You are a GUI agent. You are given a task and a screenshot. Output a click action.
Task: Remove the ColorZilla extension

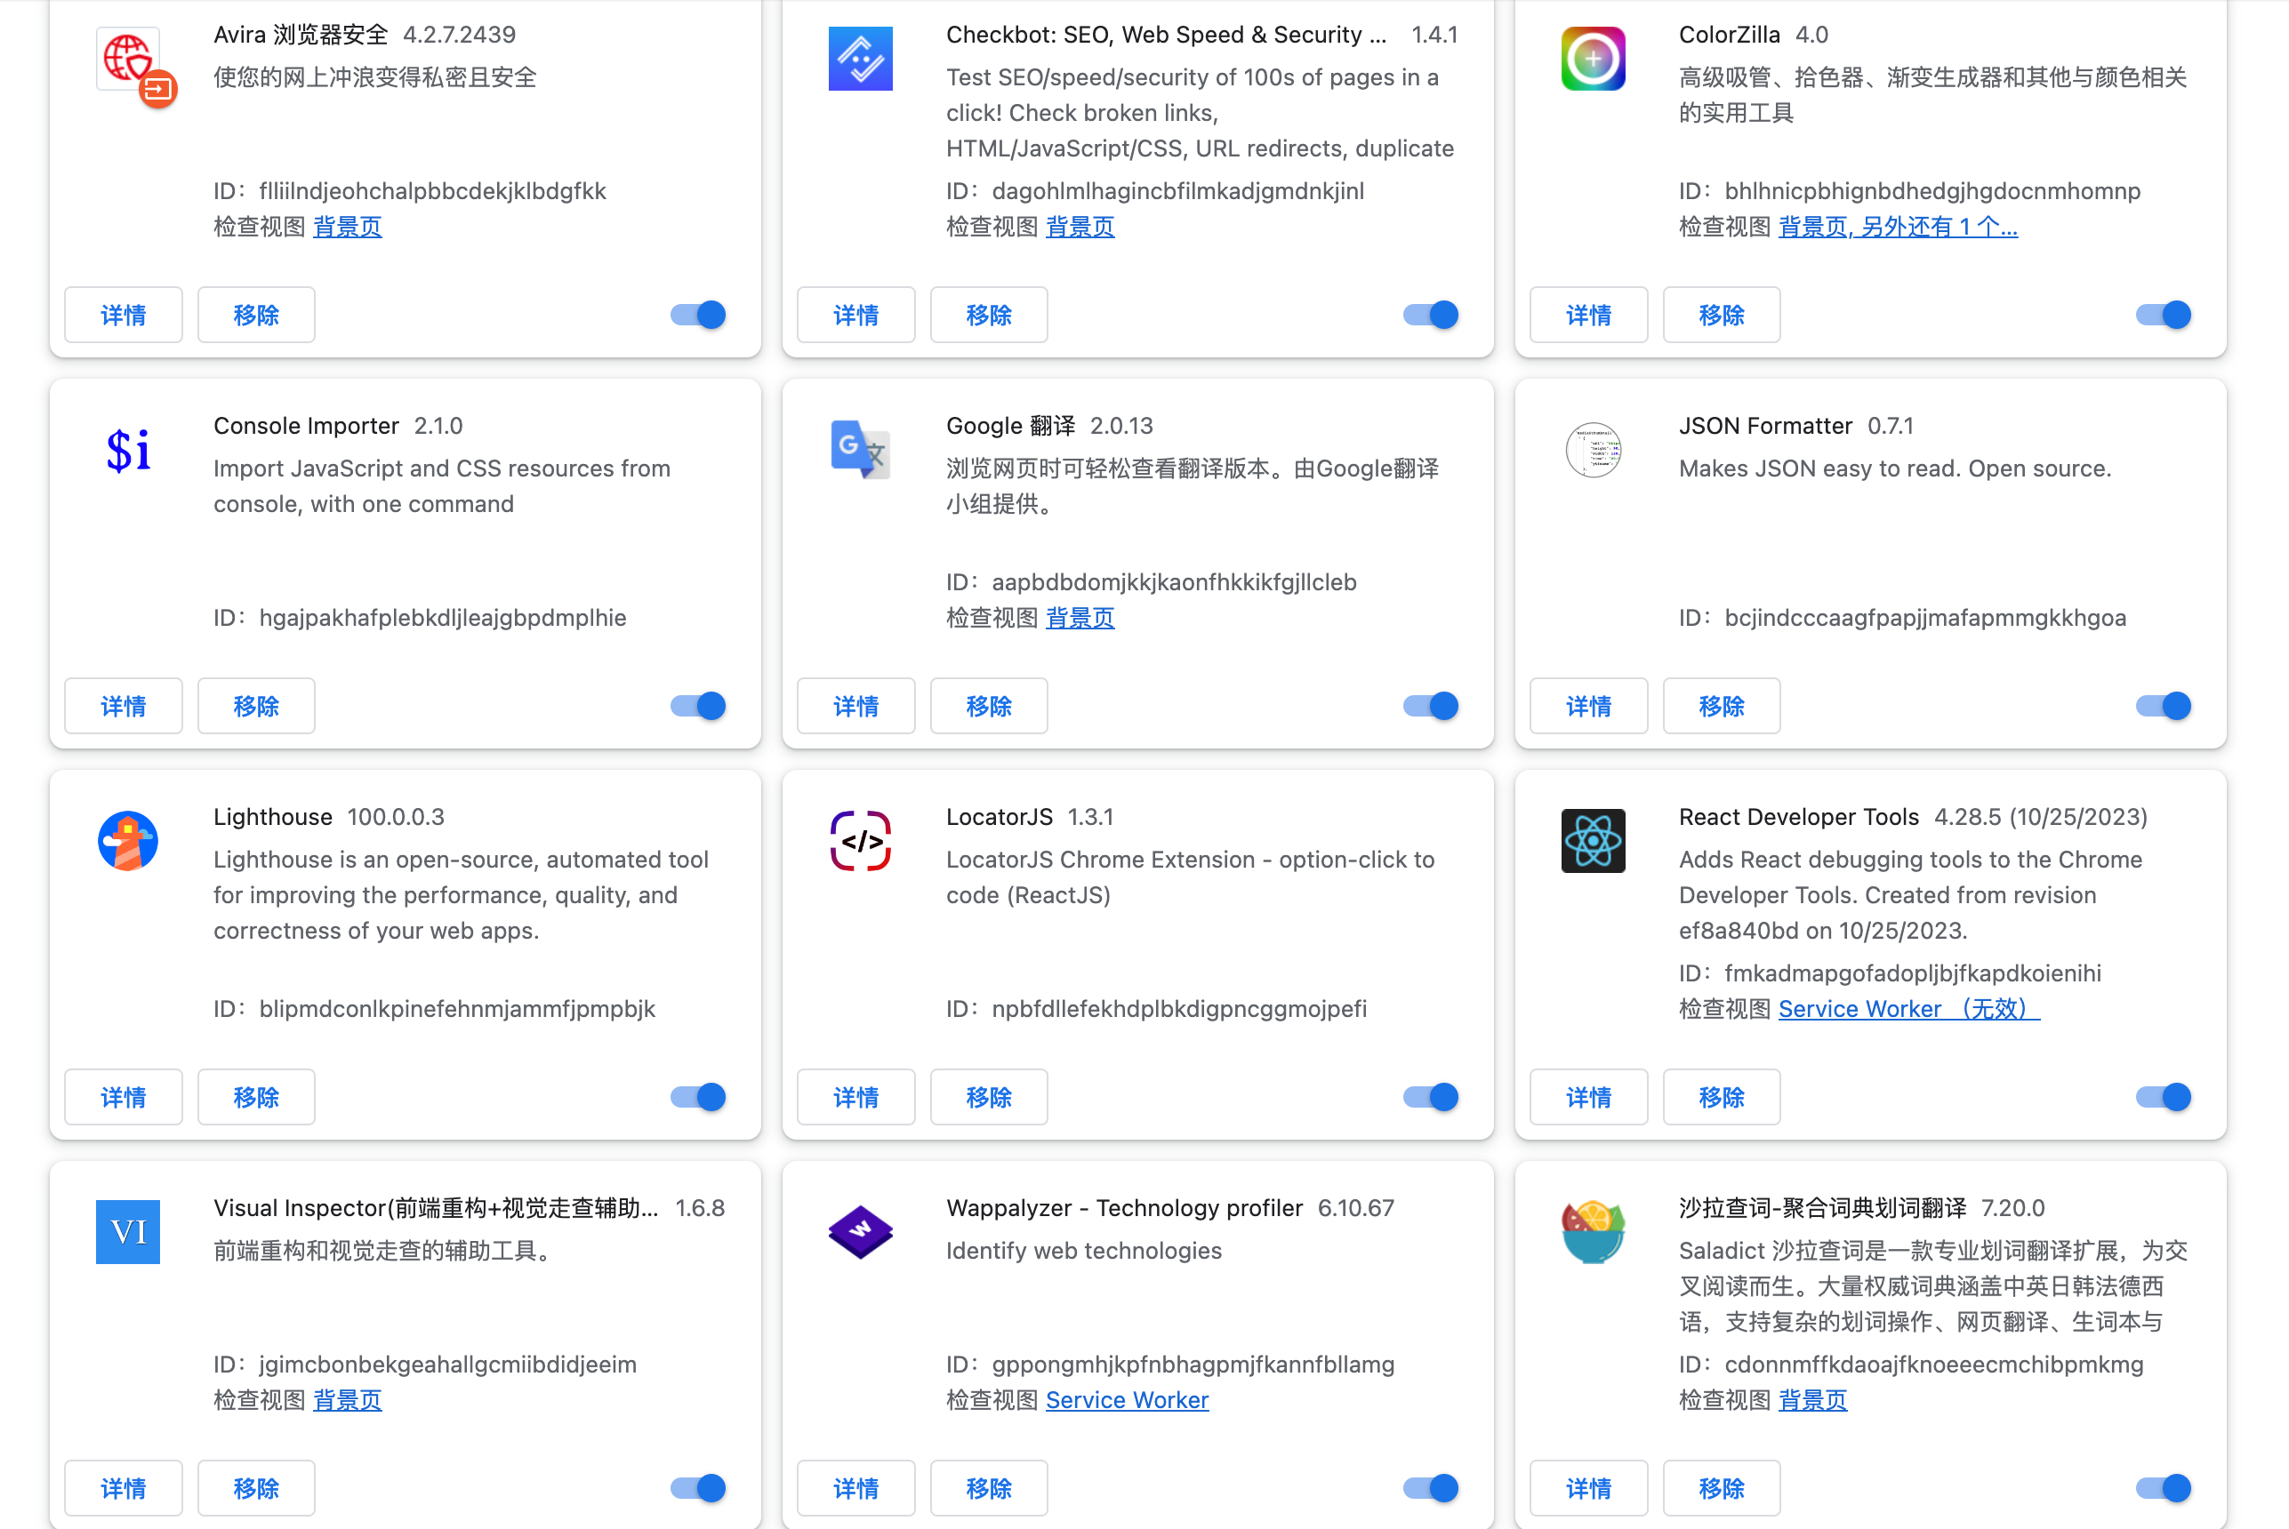(x=1721, y=315)
